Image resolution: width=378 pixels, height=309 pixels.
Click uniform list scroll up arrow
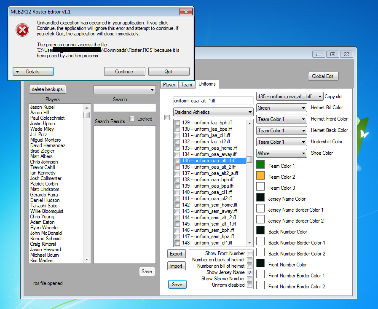(x=249, y=123)
